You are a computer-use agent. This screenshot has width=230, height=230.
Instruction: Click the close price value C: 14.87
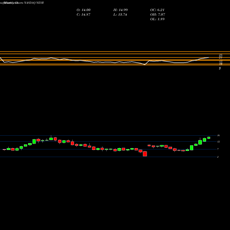(x=83, y=15)
